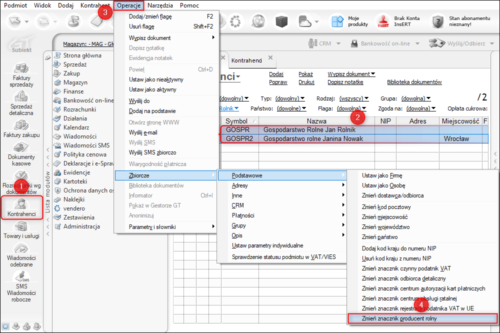
Task: Open Kontrahenci module in sidebar
Action: [x=21, y=207]
